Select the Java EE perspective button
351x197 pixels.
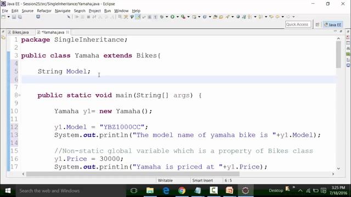point(333,25)
